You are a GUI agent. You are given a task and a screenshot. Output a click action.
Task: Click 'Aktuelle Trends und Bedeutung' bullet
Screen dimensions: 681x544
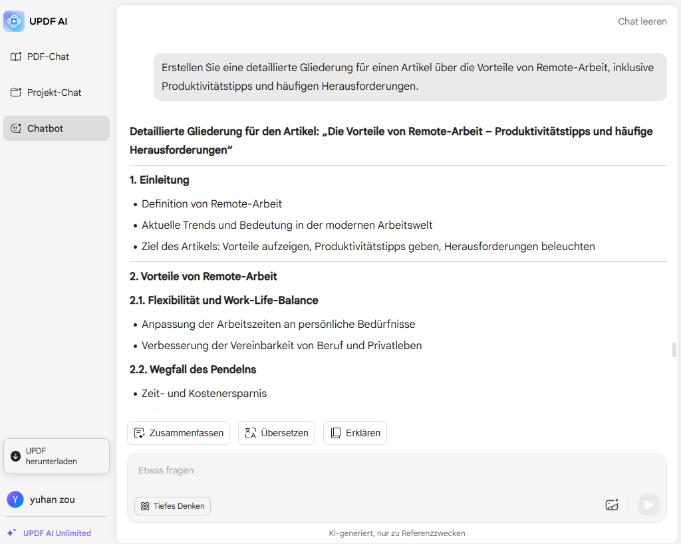pyautogui.click(x=287, y=225)
